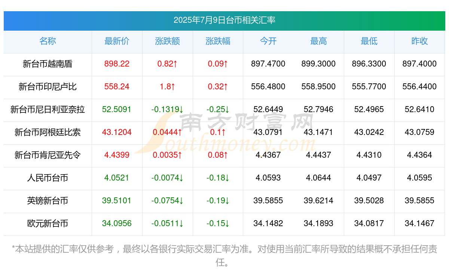
Task: Click the 今开 column header
Action: [268, 41]
